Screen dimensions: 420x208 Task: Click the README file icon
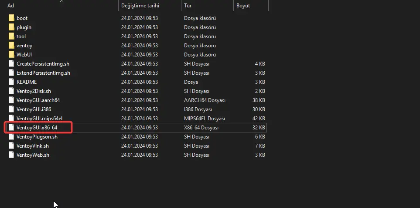pos(11,82)
